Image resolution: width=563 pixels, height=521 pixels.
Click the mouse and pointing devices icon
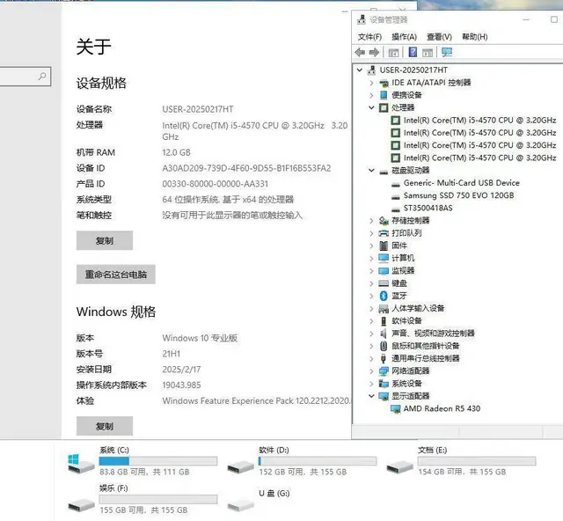(x=384, y=346)
